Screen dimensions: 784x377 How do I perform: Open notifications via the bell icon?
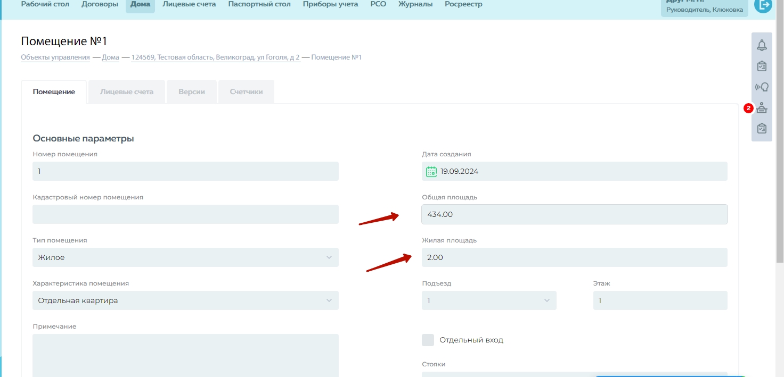click(762, 45)
